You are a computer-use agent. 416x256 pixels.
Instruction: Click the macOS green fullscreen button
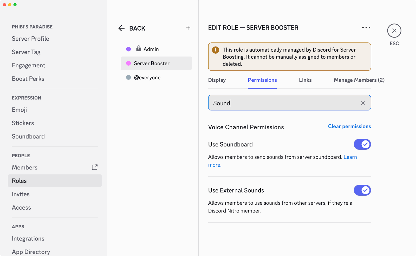pyautogui.click(x=15, y=5)
